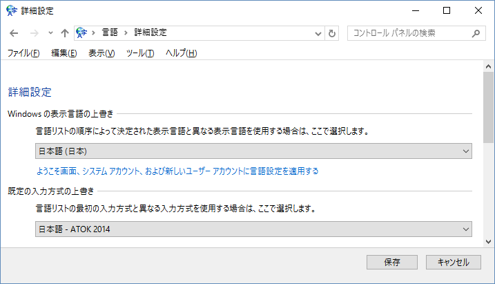Click the forward navigation arrow
The image size is (495, 284).
32,32
